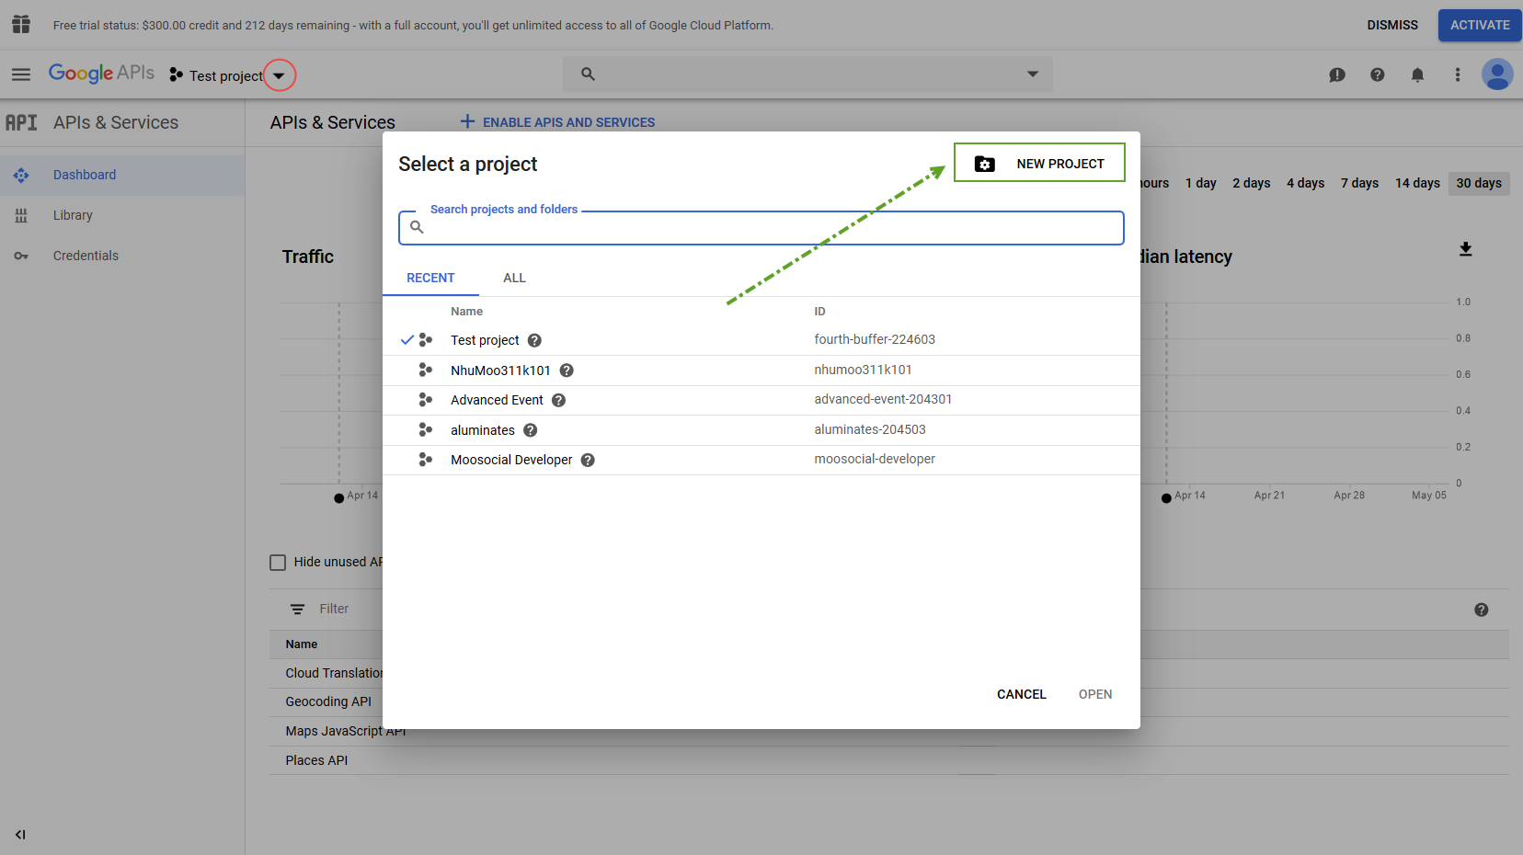The width and height of the screenshot is (1523, 855).
Task: Click the Name column header in the API table
Action: coord(302,644)
